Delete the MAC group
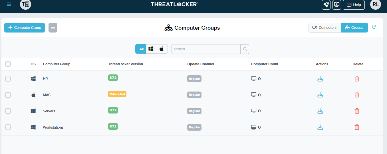Viewport: 387px width, 154px height. point(357,95)
